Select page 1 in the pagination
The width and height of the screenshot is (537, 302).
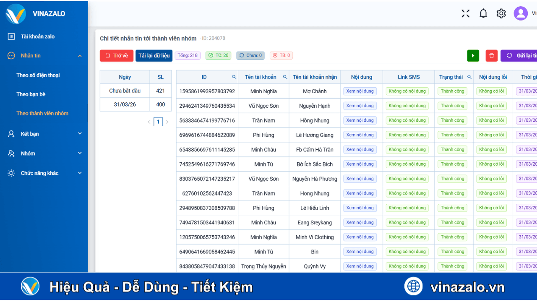click(158, 122)
